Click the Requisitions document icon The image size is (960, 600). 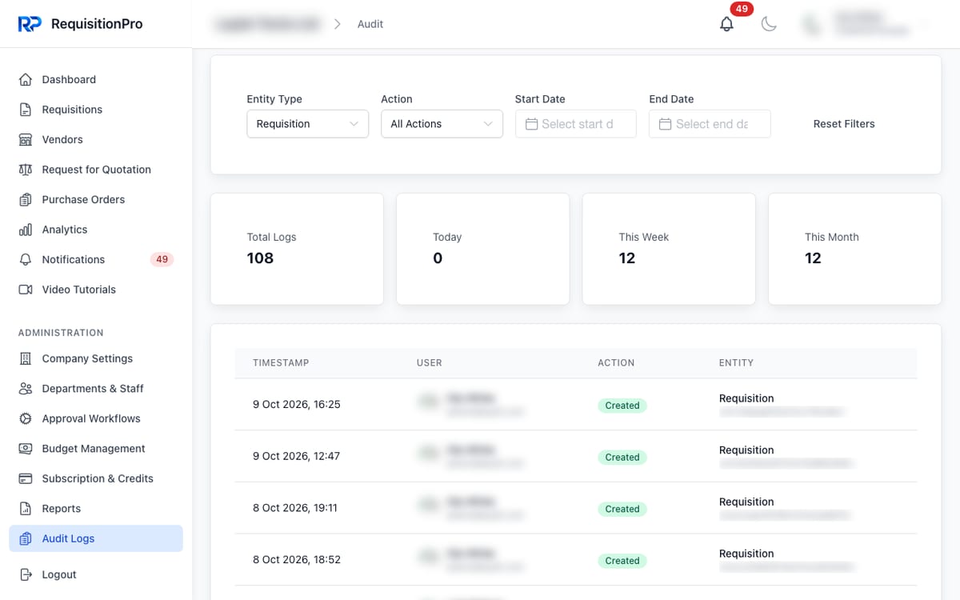(x=26, y=110)
